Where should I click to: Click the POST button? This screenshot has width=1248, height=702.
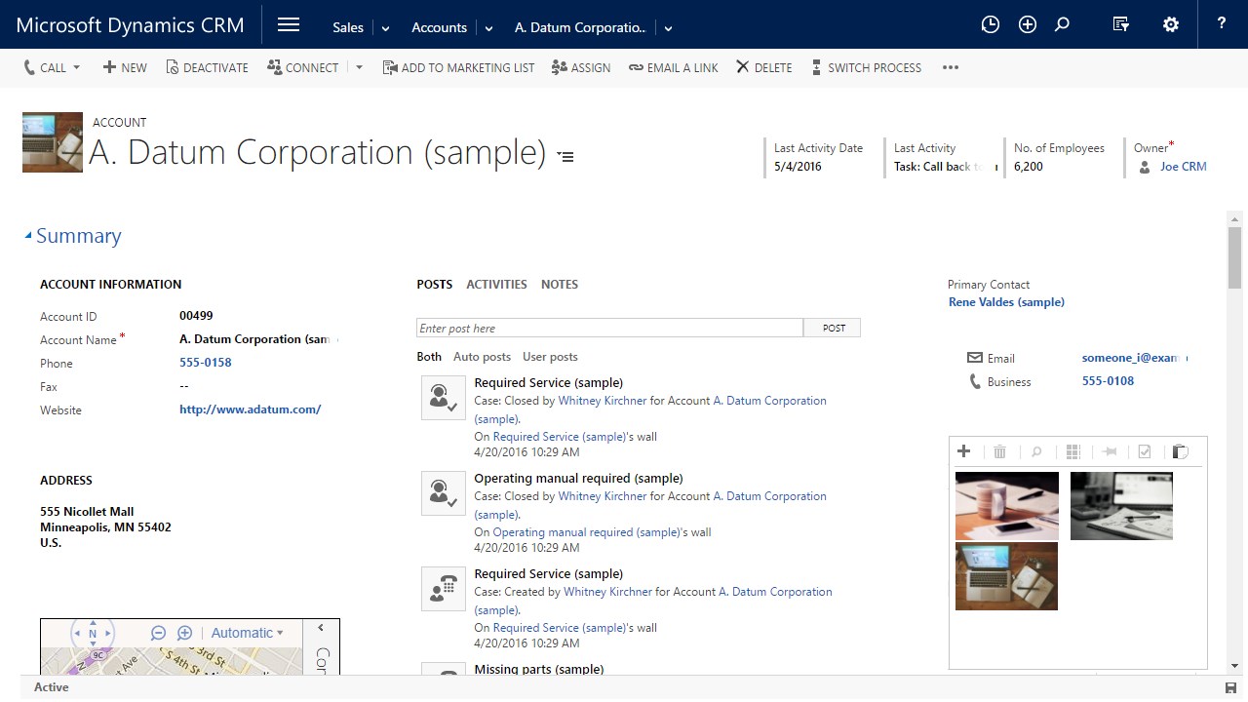[834, 329]
